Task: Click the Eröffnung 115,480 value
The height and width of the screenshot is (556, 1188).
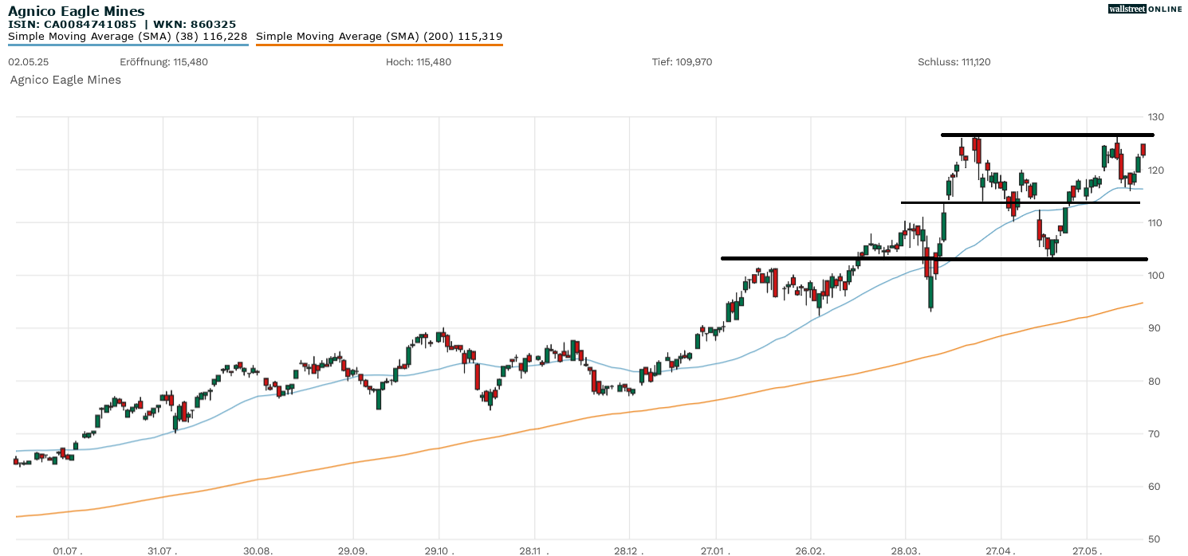Action: pos(163,62)
